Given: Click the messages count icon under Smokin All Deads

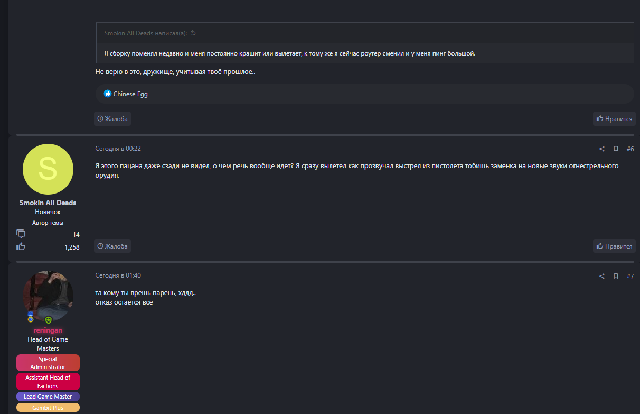Looking at the screenshot, I should (x=21, y=234).
